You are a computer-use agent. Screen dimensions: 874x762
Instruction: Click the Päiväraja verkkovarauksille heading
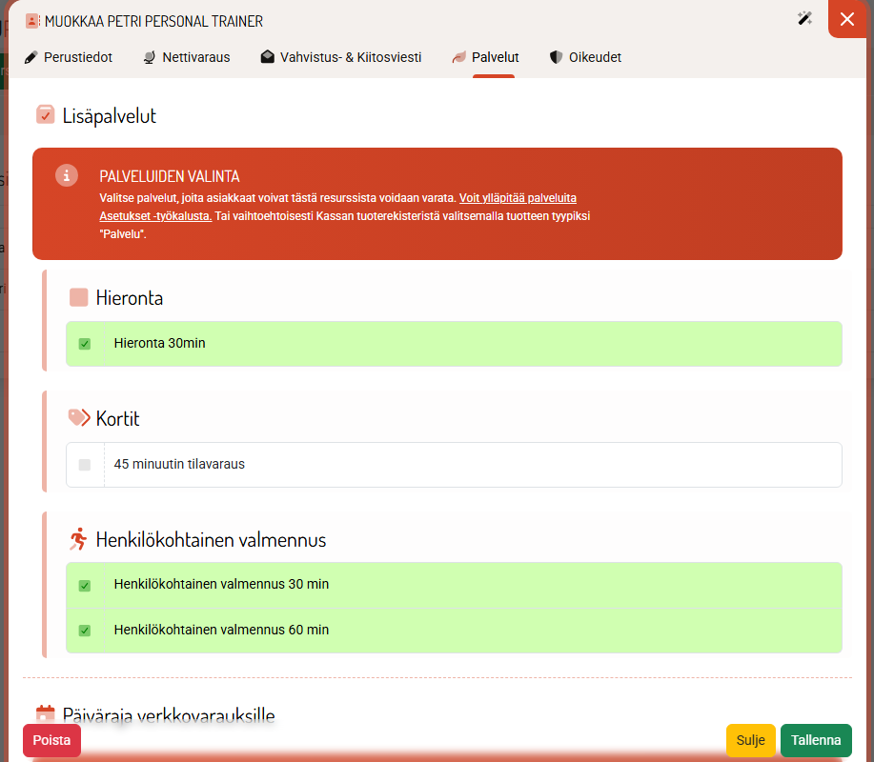point(169,714)
